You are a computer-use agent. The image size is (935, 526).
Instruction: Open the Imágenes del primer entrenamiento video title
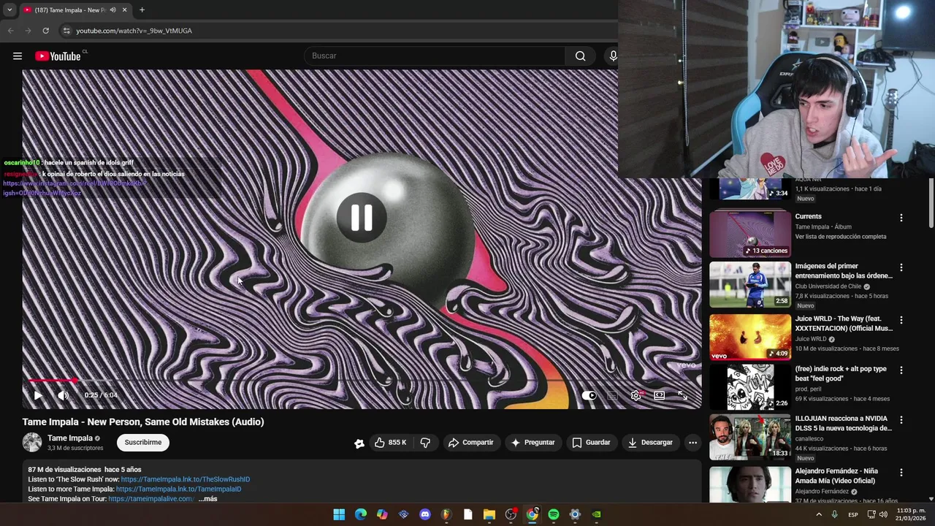pos(844,271)
